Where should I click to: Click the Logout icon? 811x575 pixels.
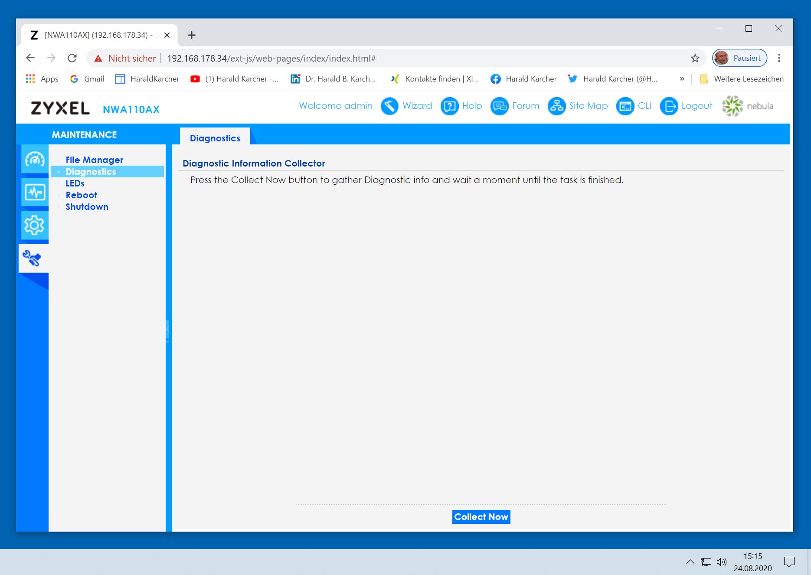coord(669,106)
